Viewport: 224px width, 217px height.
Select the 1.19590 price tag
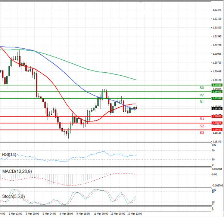coord(217,99)
